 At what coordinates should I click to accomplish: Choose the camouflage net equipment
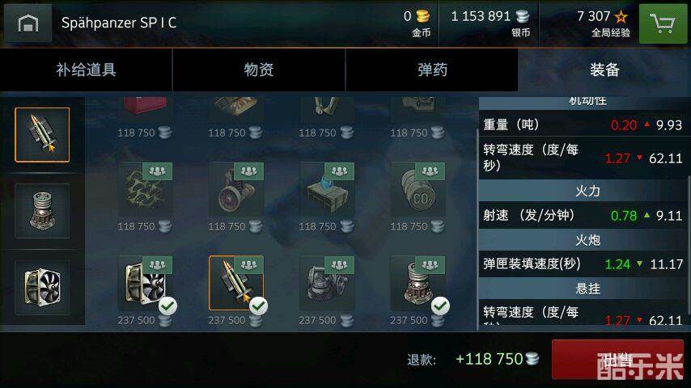pyautogui.click(x=146, y=190)
